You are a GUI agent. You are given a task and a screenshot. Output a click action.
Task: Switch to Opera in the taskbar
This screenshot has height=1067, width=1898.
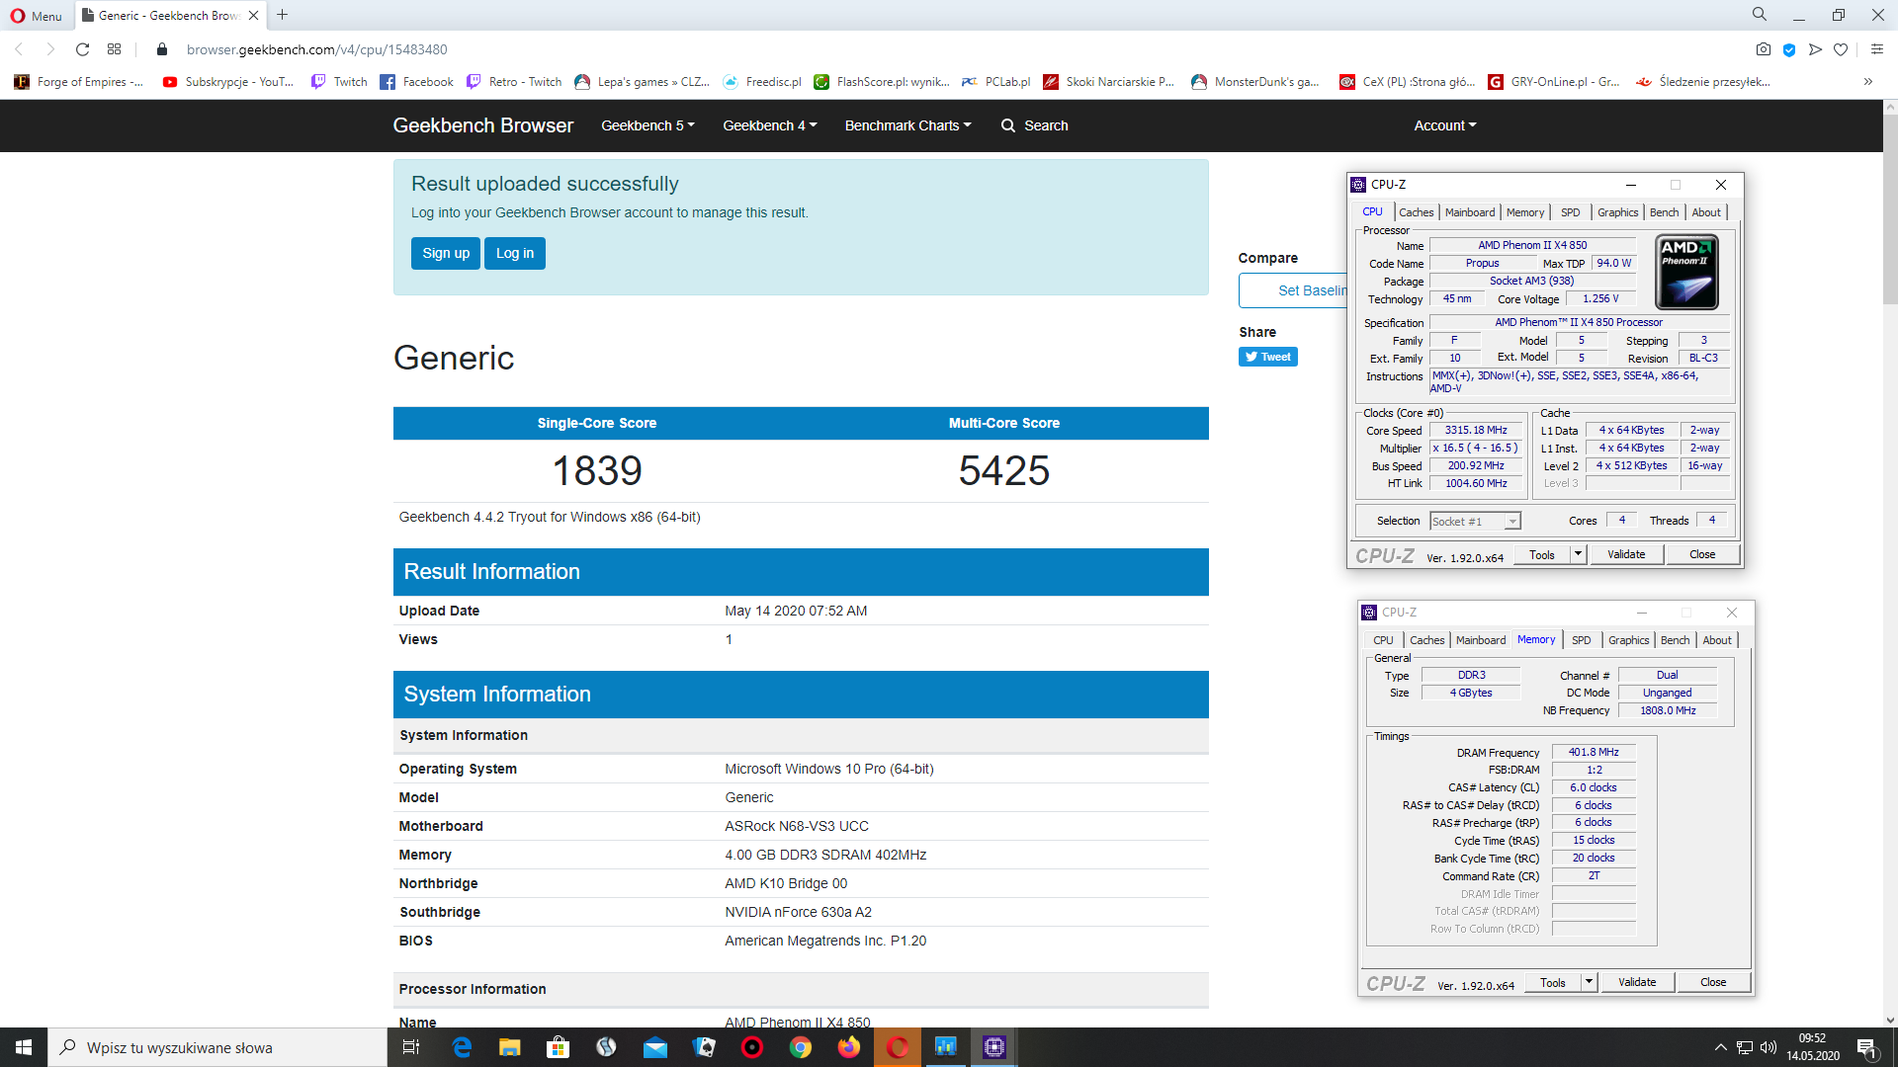tap(898, 1047)
